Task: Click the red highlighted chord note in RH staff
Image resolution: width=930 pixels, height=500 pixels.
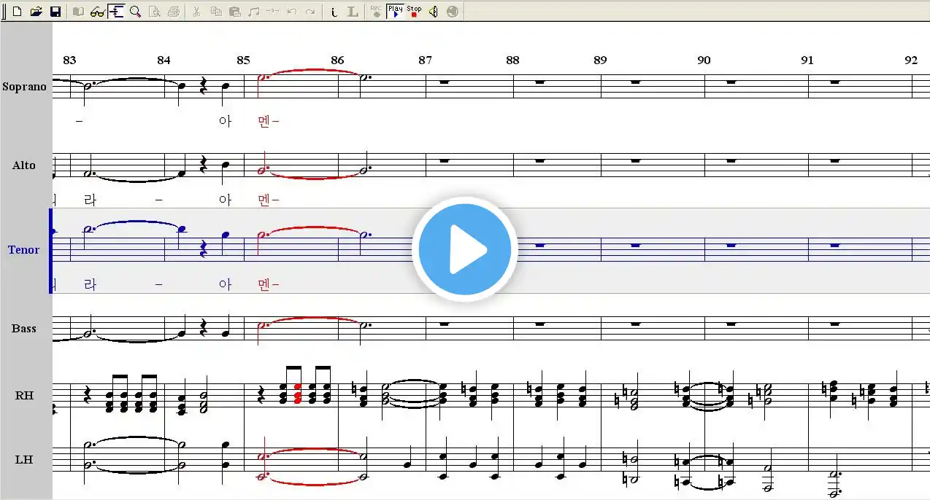Action: [x=297, y=394]
